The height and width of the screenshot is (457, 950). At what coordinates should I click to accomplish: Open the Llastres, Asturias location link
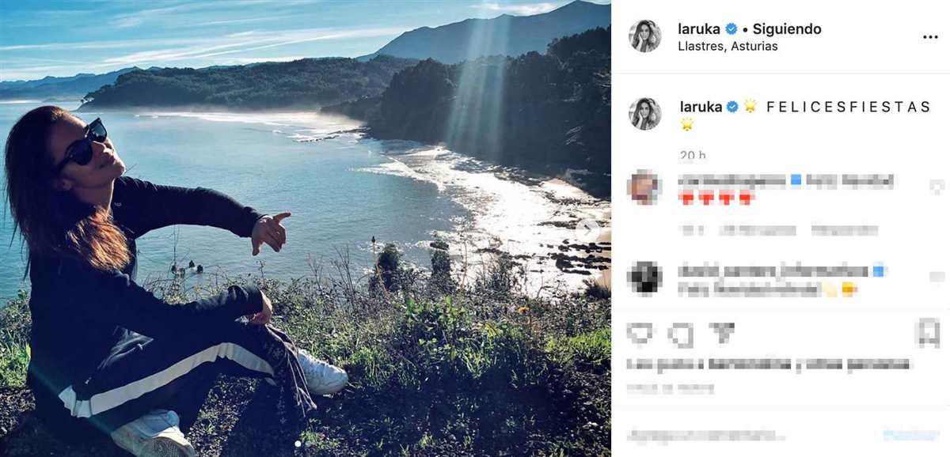coord(728,46)
